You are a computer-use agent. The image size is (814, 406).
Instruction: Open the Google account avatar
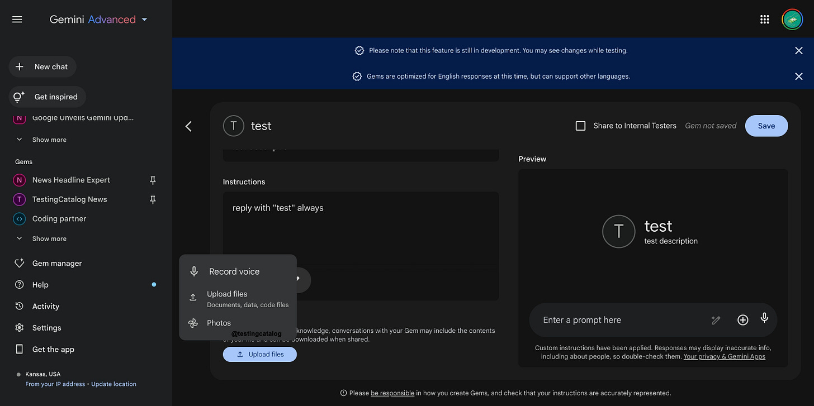(x=792, y=20)
